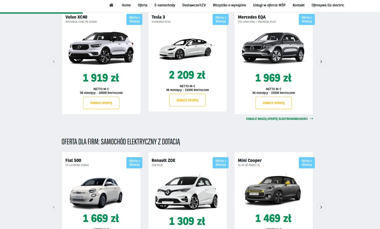Click the Tesla 3 subsidy badge
The image size is (380, 229).
click(x=221, y=19)
